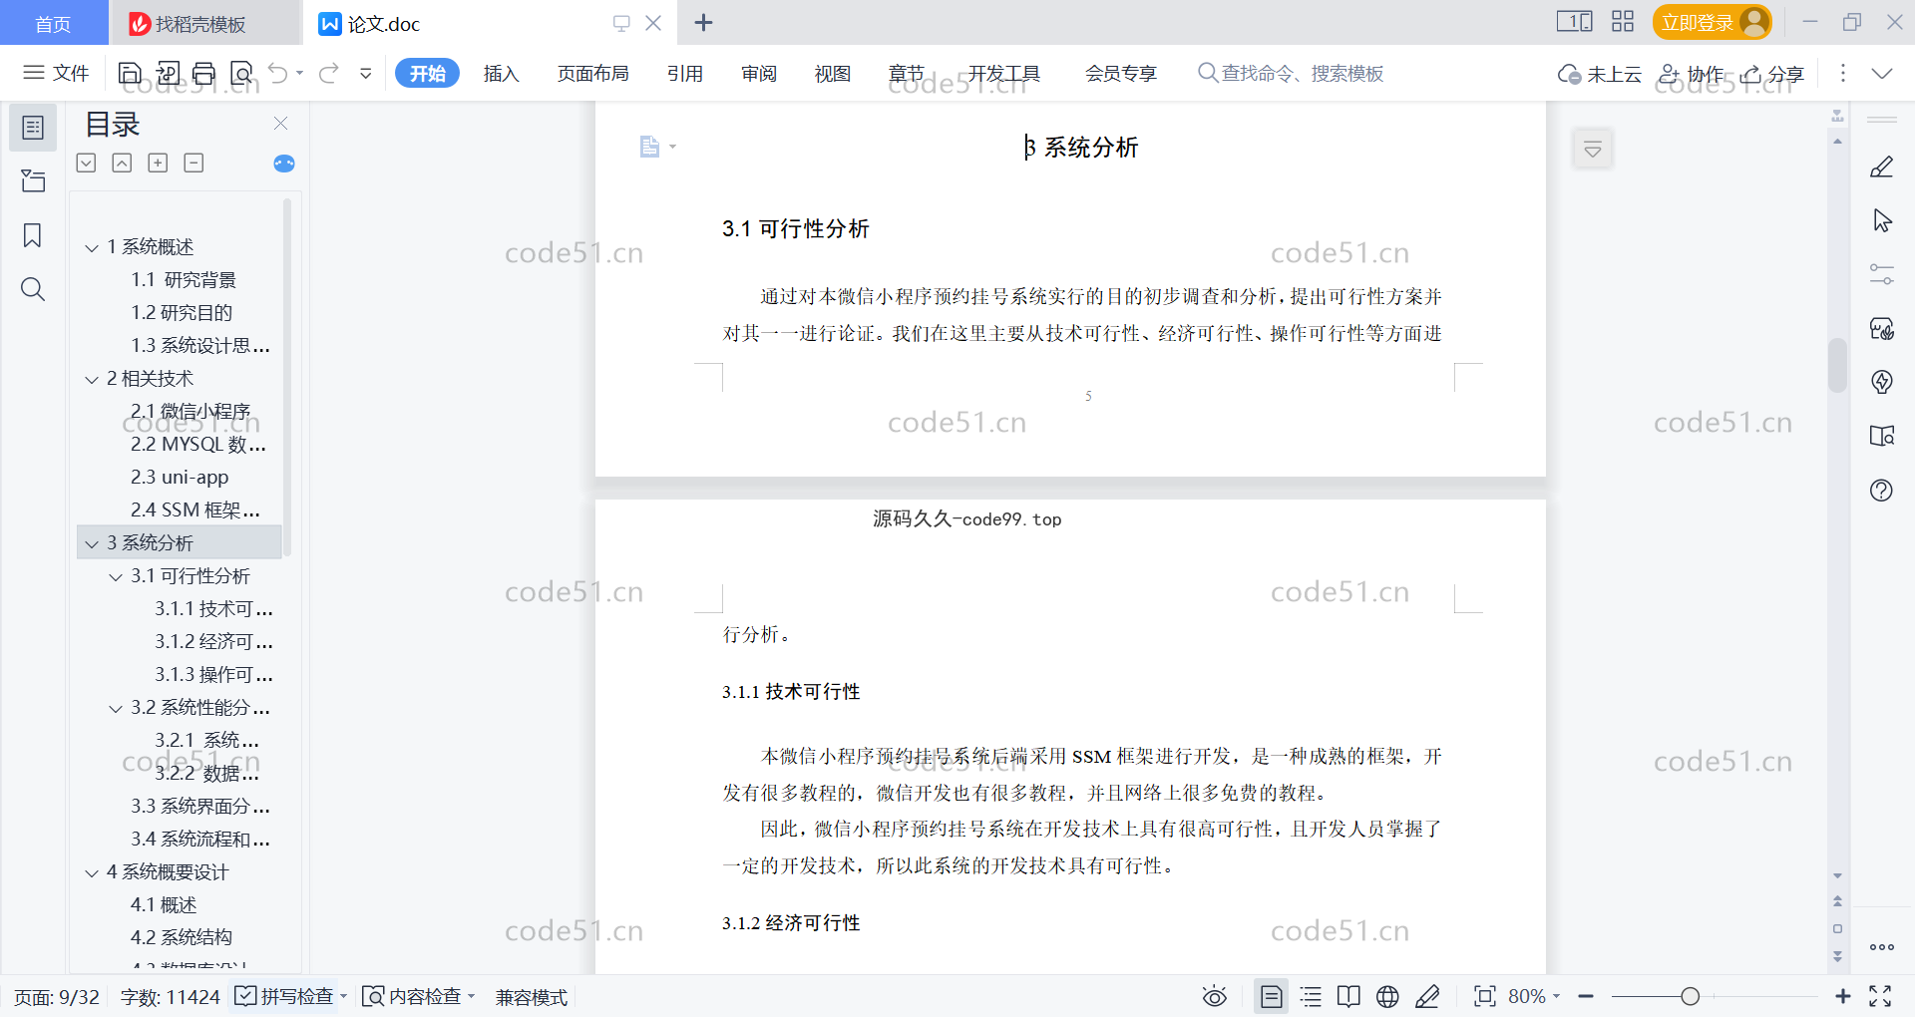The width and height of the screenshot is (1915, 1017).
Task: Click the collapse all levels icon in 目录 panel
Action: click(x=193, y=163)
